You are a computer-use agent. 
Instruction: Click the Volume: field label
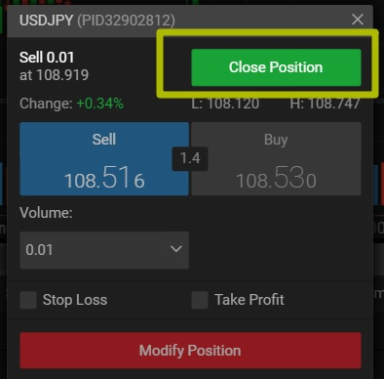pyautogui.click(x=46, y=213)
